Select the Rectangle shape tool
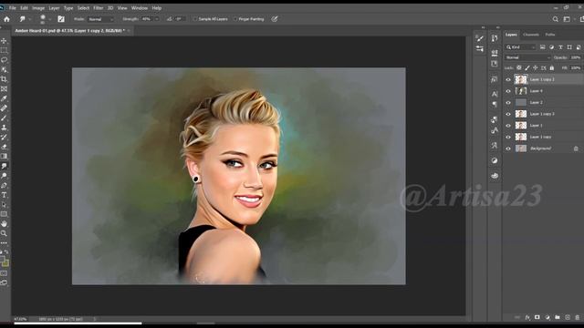 [x=4, y=214]
